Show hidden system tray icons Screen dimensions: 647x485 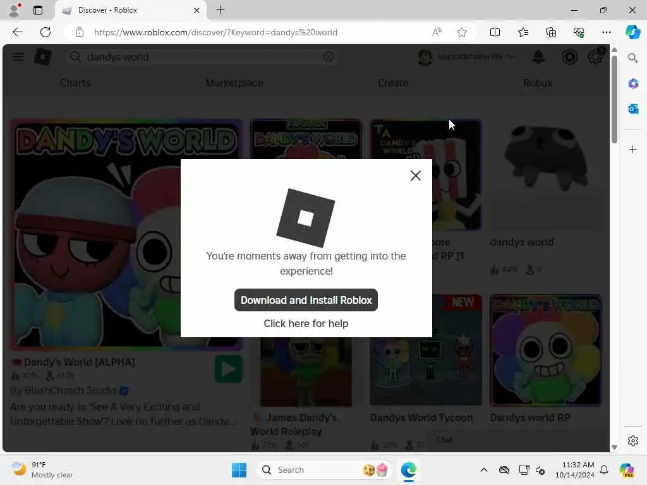tap(484, 470)
